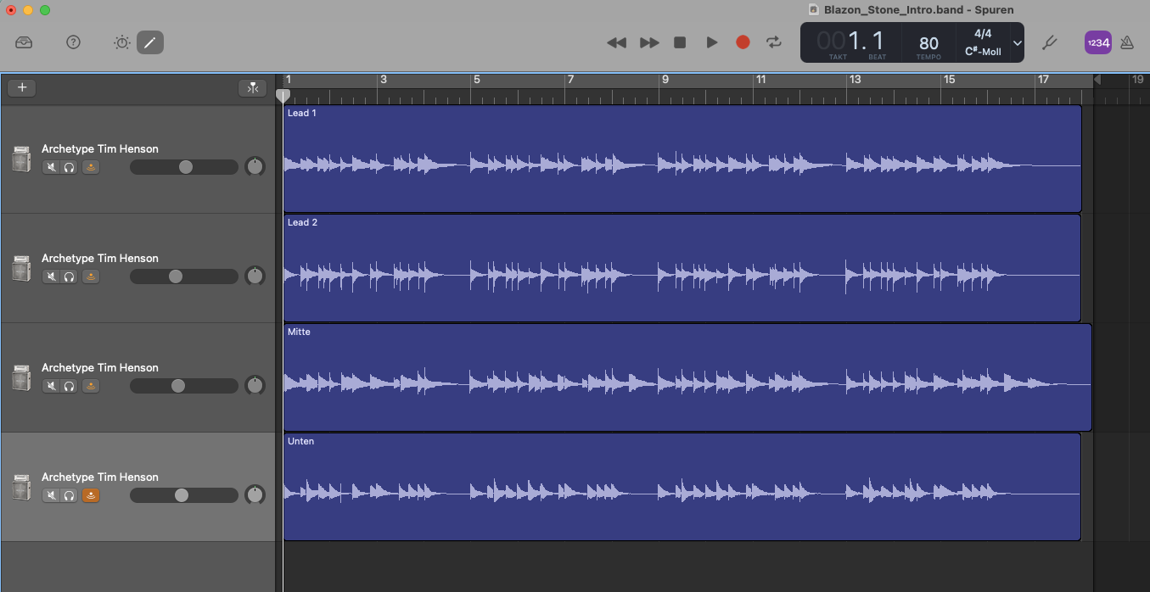
Task: Open the C#-Moll key signature menu
Action: 983,52
